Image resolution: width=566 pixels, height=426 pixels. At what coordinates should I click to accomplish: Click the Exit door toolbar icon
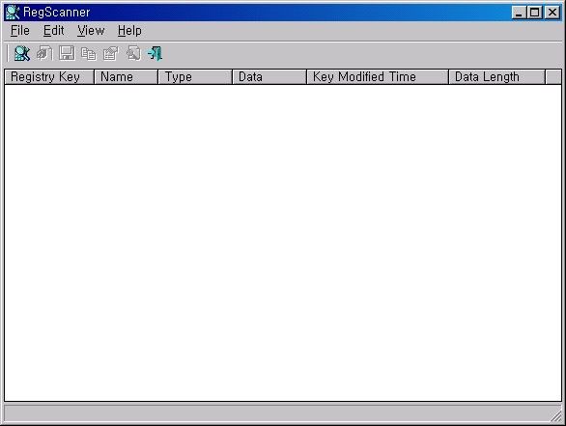pos(156,53)
